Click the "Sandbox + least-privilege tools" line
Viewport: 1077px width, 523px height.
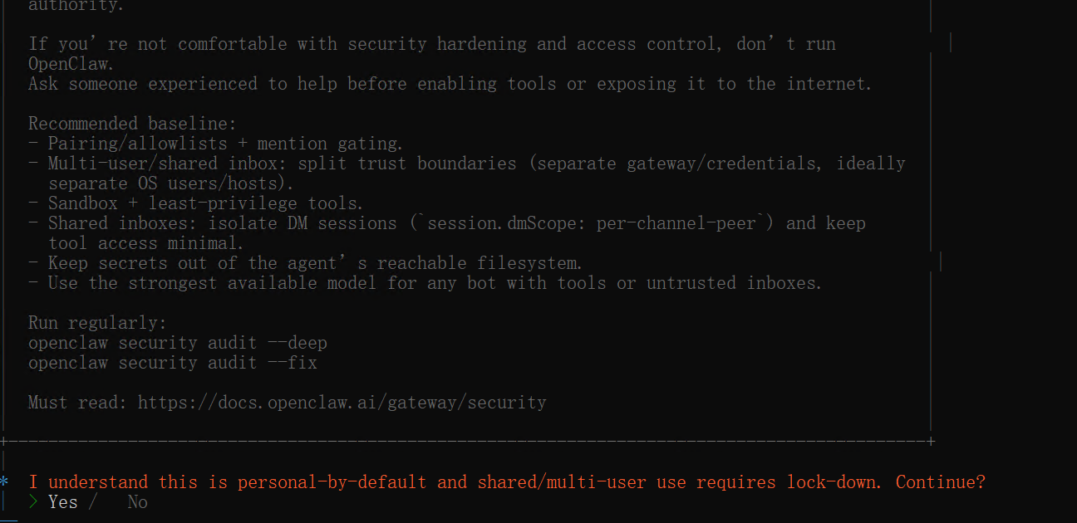coord(205,203)
